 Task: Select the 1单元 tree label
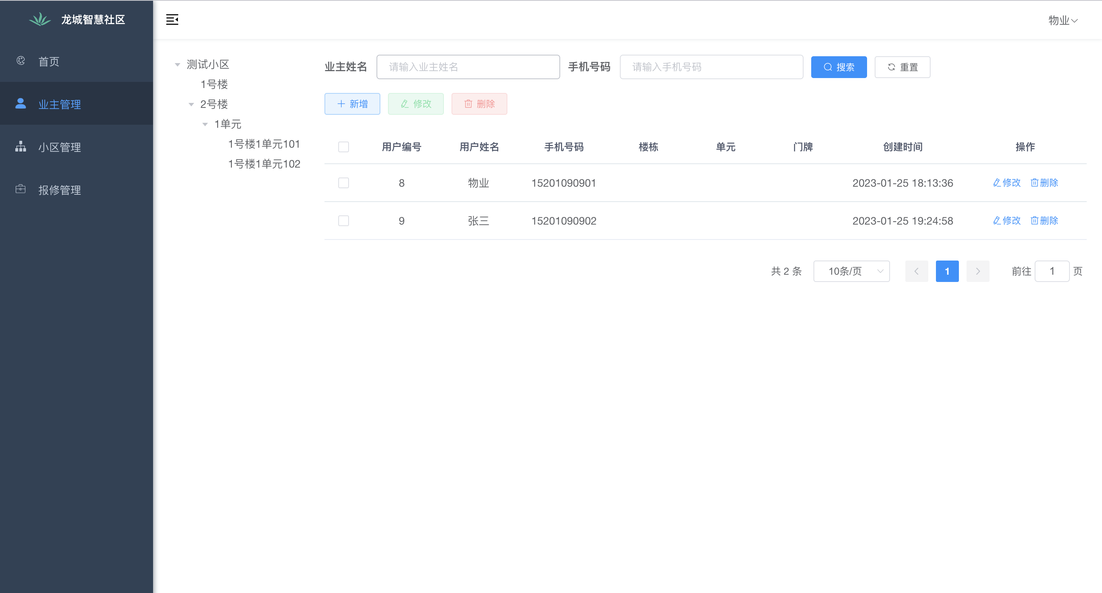[228, 124]
